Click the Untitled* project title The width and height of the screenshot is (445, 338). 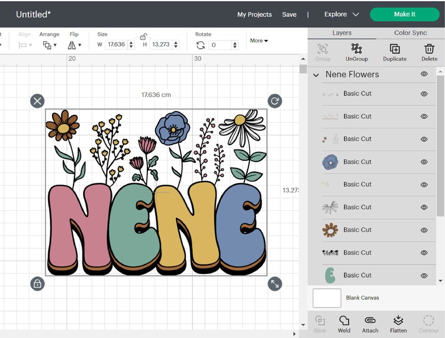pyautogui.click(x=33, y=15)
